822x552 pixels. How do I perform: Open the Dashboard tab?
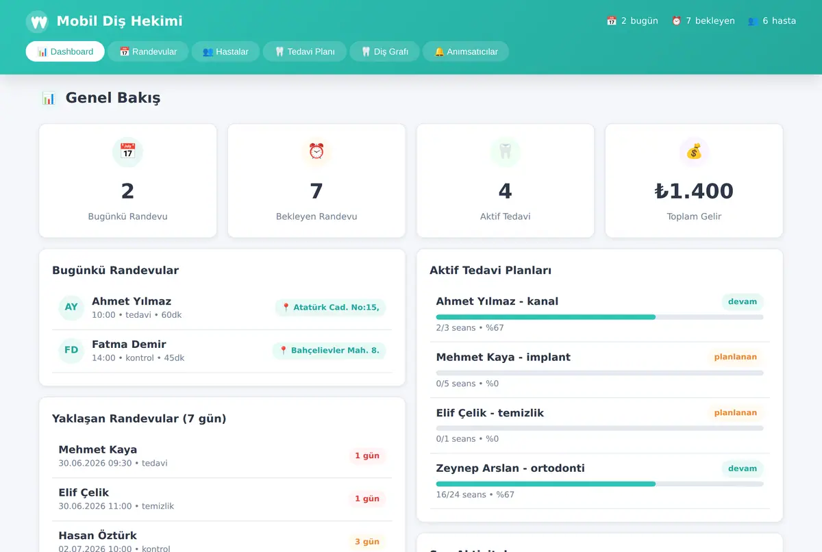tap(65, 51)
